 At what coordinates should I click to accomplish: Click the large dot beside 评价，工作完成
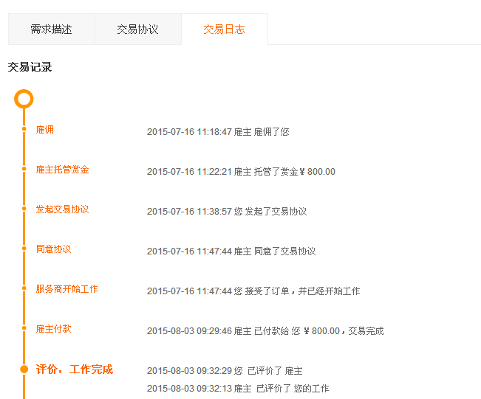[x=24, y=369]
